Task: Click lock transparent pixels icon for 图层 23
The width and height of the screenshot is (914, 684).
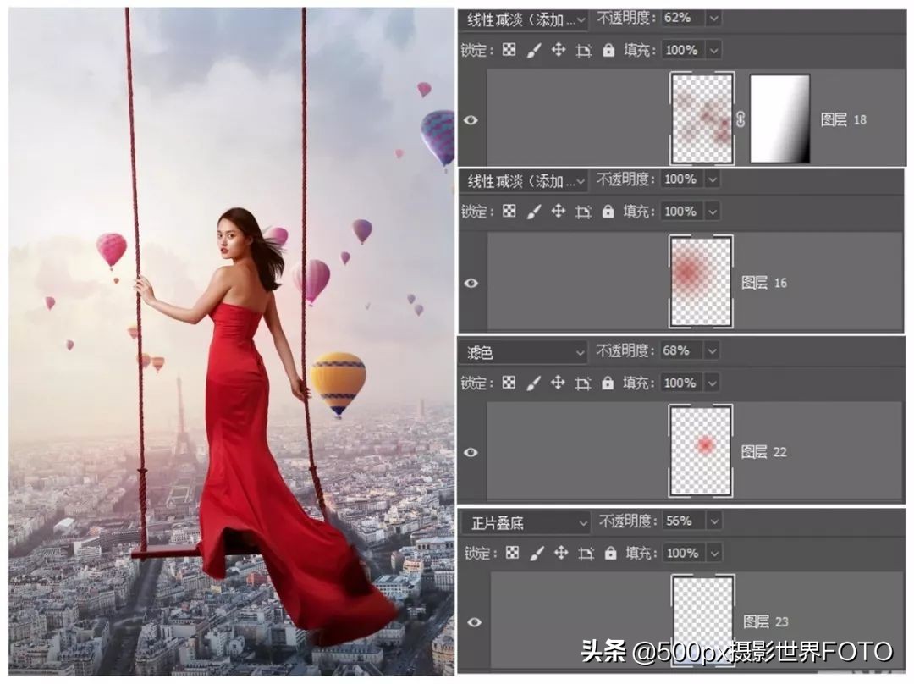Action: coord(512,553)
